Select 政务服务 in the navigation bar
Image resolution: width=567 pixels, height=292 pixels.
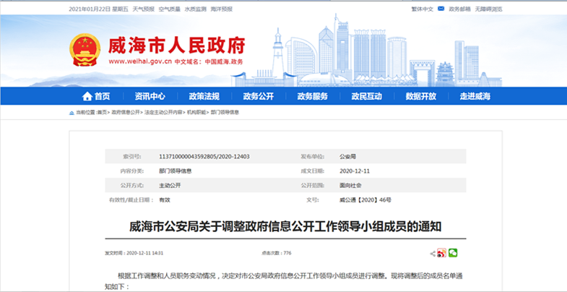[312, 96]
